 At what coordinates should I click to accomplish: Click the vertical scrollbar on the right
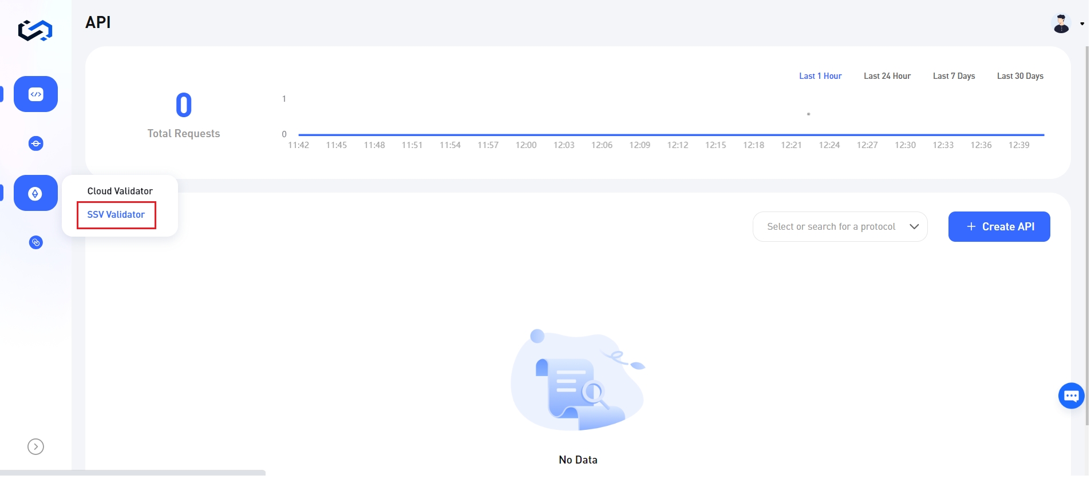click(x=1087, y=229)
